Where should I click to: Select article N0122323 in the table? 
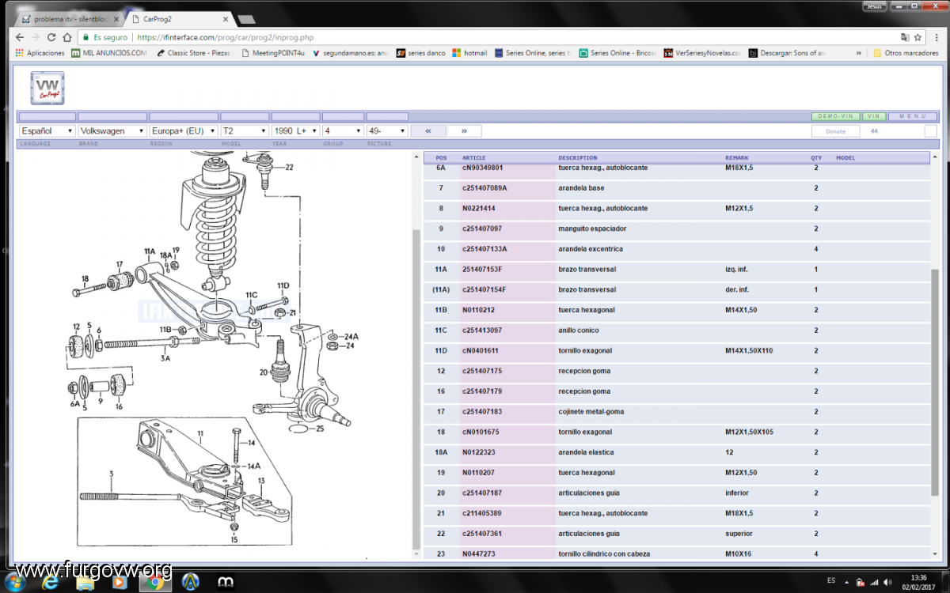point(478,452)
